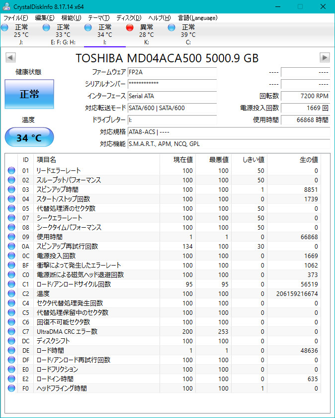Click the 7200 RPM rotation field
Viewport: 335px width, 418px height.
[306, 96]
